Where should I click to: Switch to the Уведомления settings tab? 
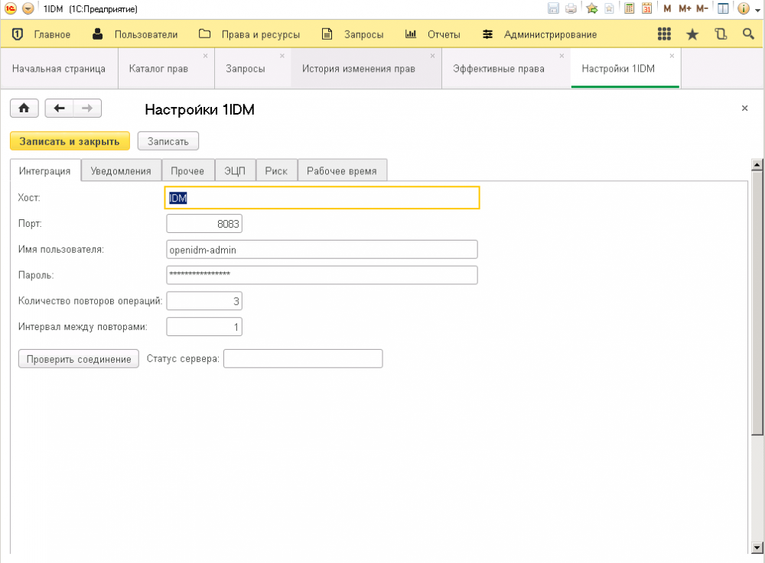coord(121,171)
